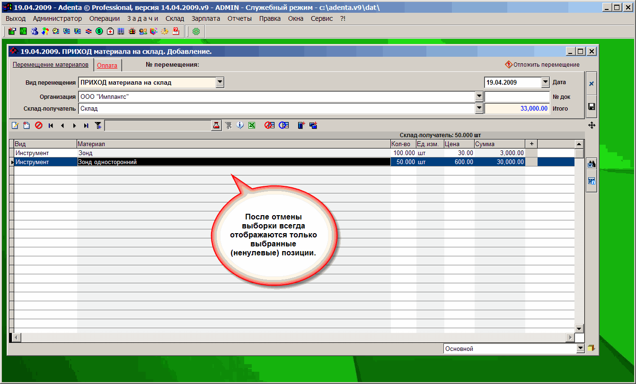
Task: Click the № док input field
Action: pos(517,96)
